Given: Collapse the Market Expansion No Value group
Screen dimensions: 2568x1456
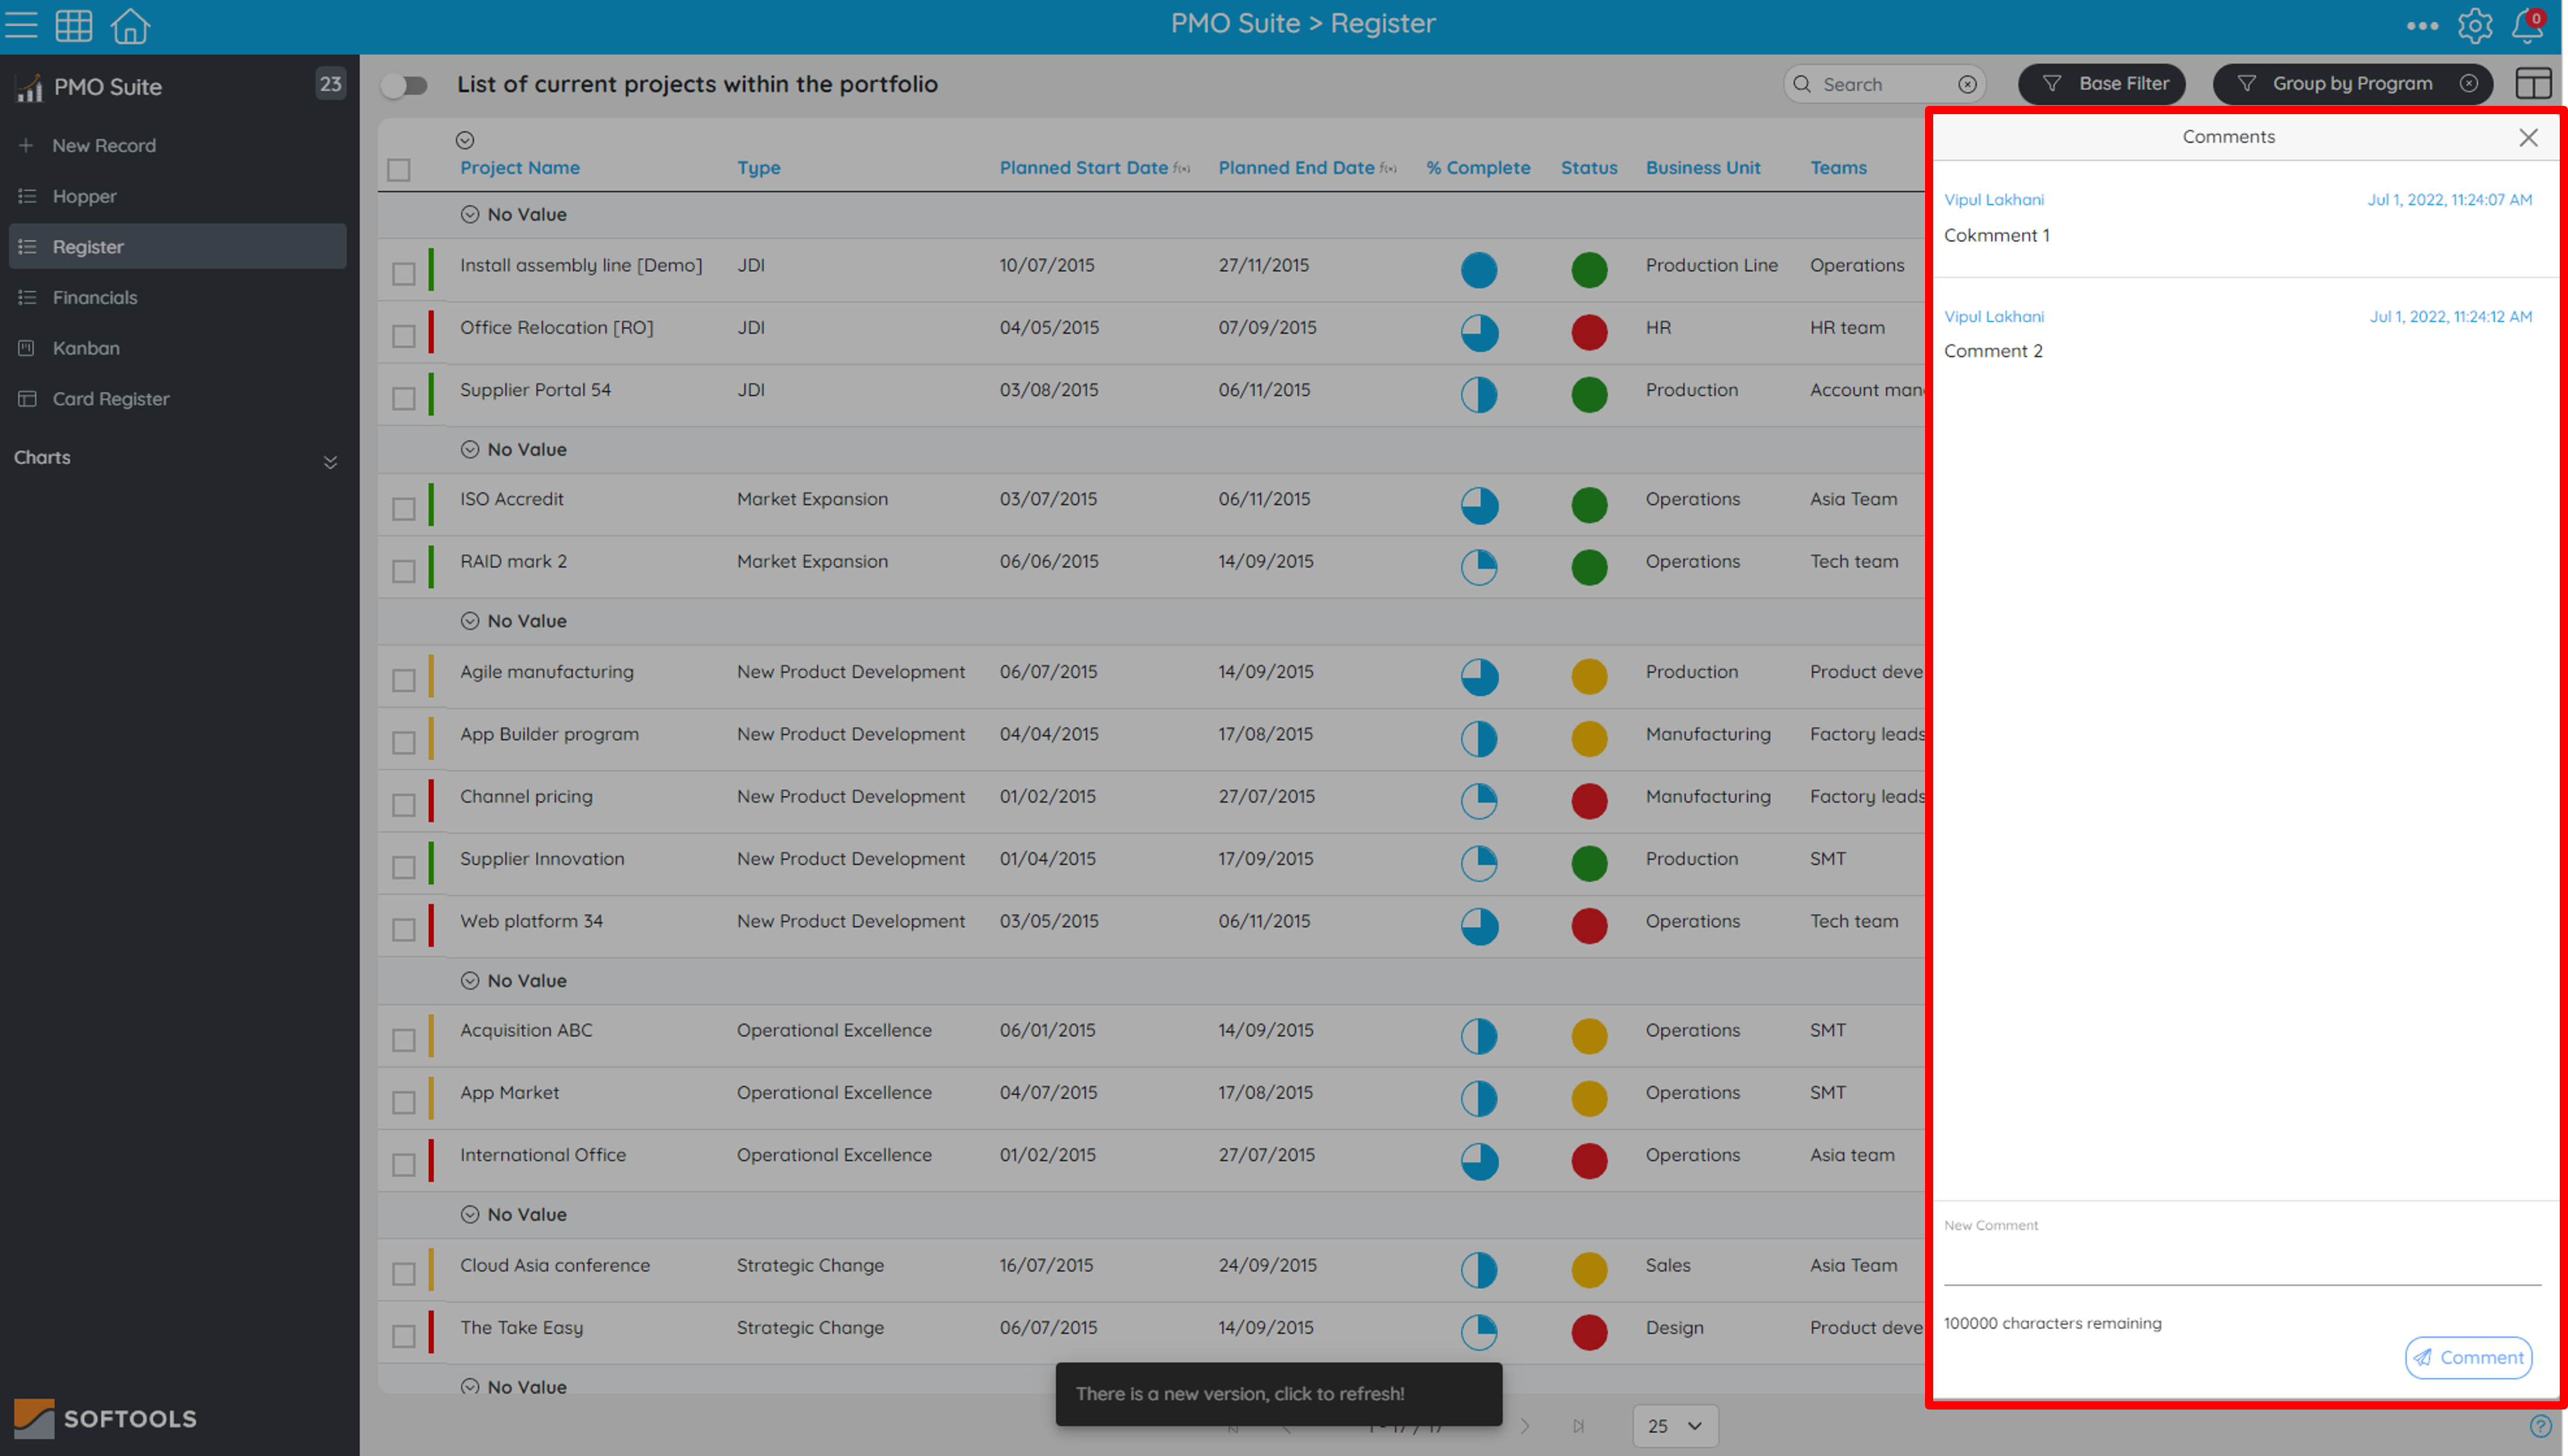Looking at the screenshot, I should pos(470,449).
